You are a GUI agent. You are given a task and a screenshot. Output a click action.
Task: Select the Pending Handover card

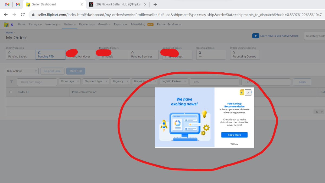tap(80, 54)
